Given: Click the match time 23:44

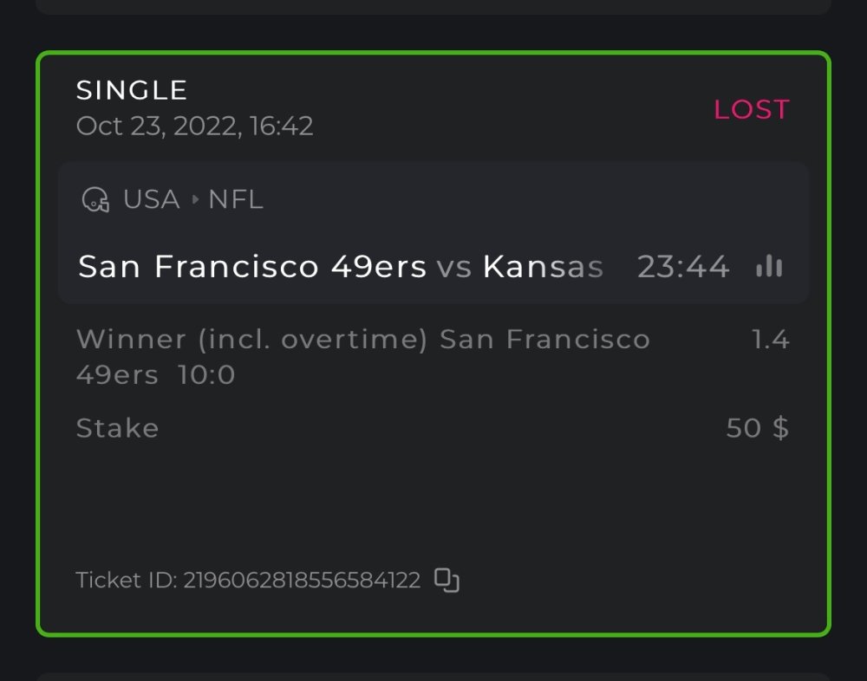Looking at the screenshot, I should (x=683, y=267).
